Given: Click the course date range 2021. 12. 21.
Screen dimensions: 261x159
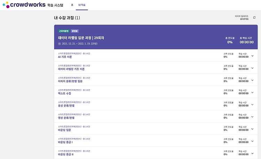Looking at the screenshot, I should coord(80,44).
